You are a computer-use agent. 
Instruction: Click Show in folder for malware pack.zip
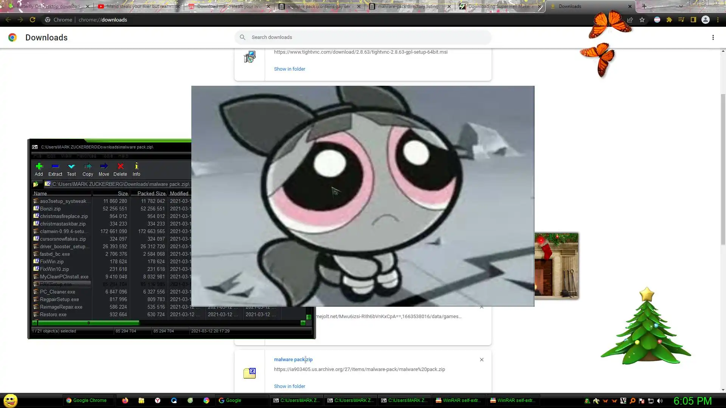(x=289, y=386)
